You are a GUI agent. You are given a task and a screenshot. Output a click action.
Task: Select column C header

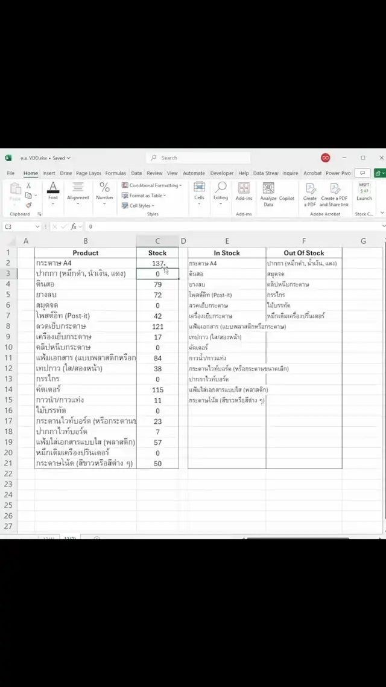157,241
